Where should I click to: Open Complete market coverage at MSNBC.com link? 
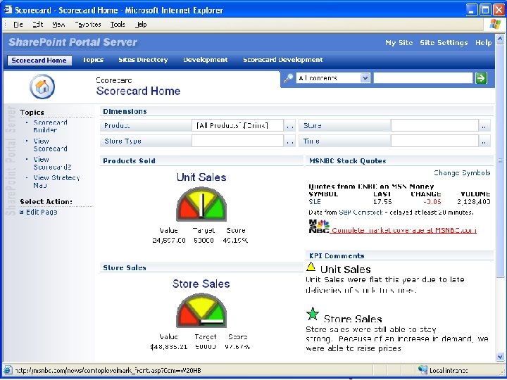(x=404, y=230)
